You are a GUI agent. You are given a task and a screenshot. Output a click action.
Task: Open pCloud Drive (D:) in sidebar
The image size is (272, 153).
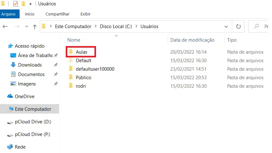[33, 122]
